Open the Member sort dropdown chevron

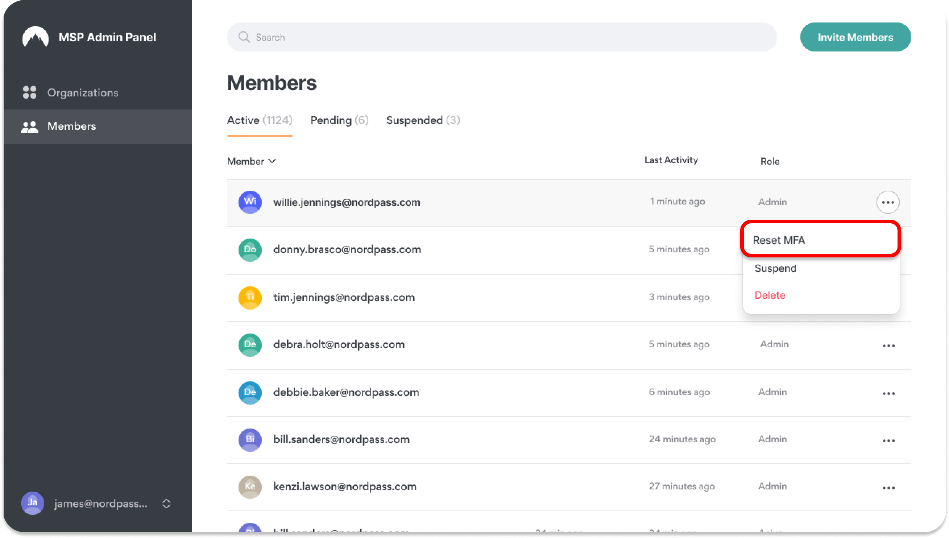(x=272, y=161)
